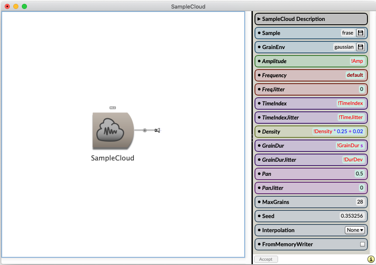The image size is (376, 265).
Task: Open the file browser icon for Sample
Action: click(x=360, y=33)
